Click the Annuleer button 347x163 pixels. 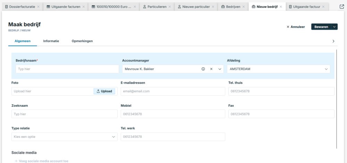(x=296, y=27)
